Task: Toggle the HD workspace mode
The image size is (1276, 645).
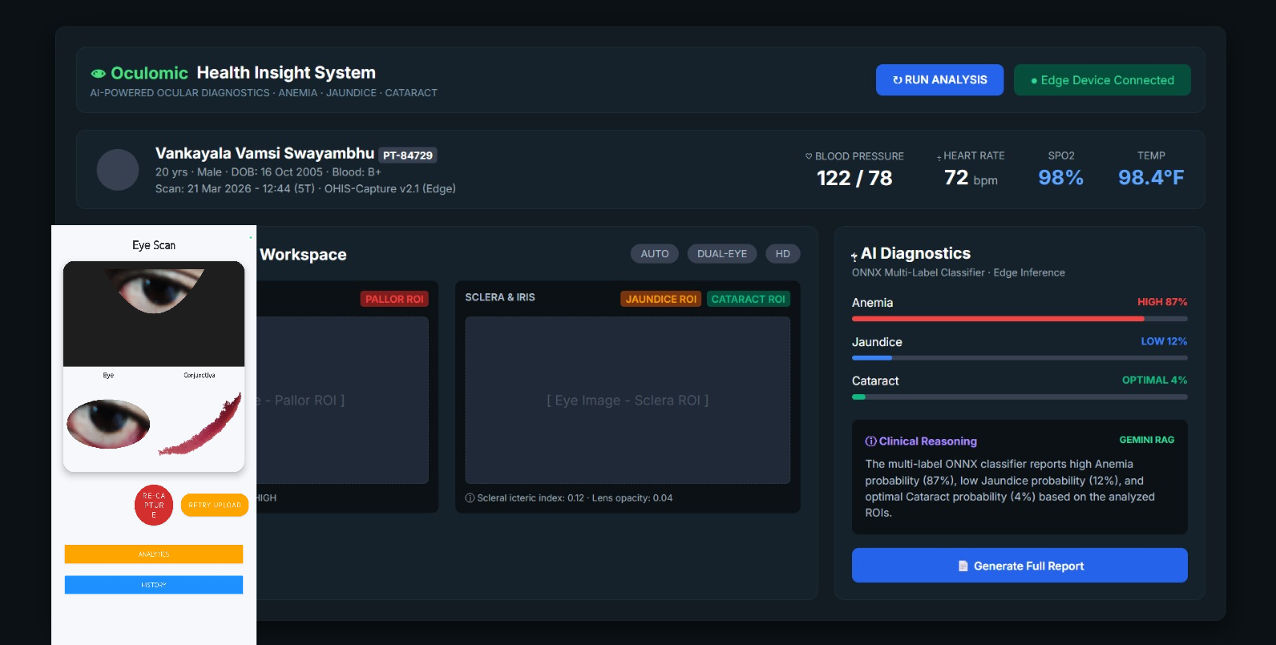Action: pos(783,254)
